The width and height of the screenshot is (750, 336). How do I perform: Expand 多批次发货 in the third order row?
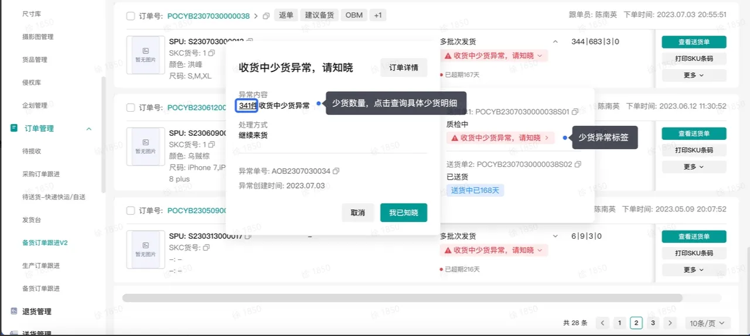555,236
